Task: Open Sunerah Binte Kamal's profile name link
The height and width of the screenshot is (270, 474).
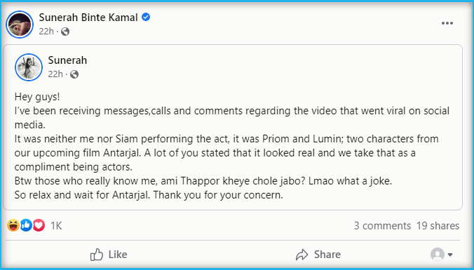Action: tap(88, 18)
